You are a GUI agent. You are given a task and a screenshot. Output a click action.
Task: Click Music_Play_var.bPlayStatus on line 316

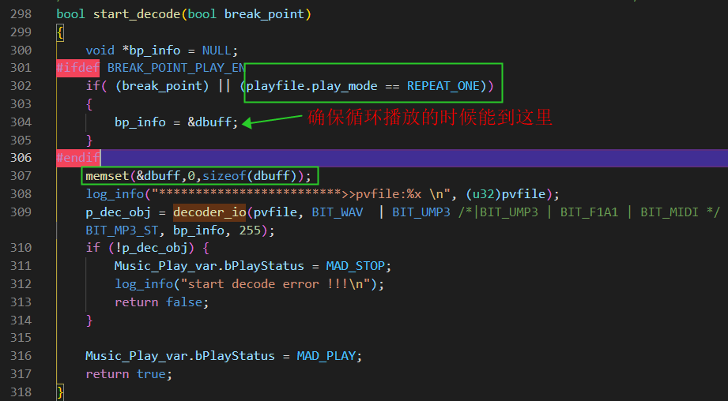tap(179, 355)
